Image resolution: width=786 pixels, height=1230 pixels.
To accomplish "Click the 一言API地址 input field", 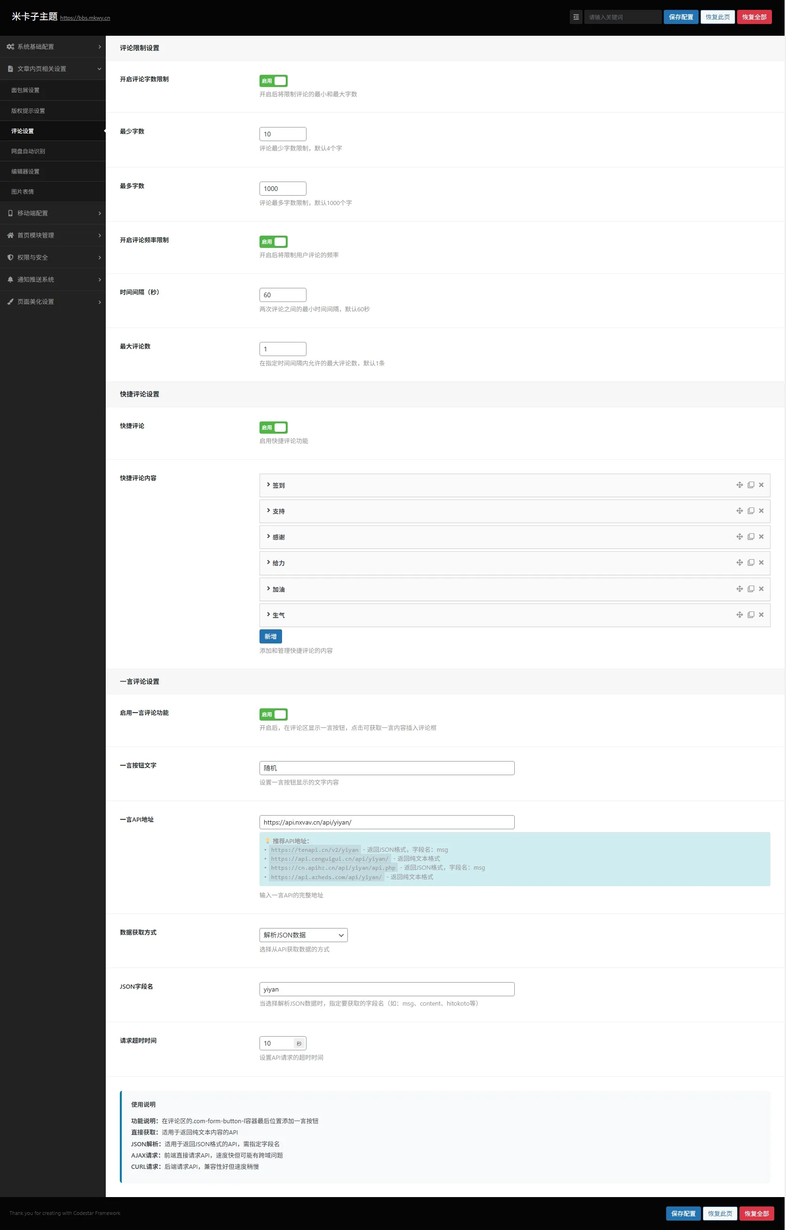I will click(386, 822).
